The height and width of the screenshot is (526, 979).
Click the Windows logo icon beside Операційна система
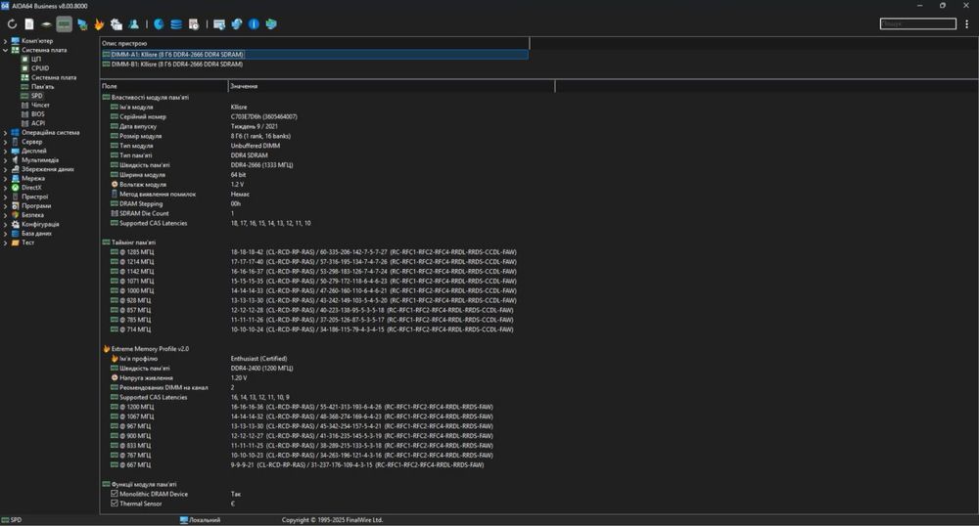tap(16, 132)
